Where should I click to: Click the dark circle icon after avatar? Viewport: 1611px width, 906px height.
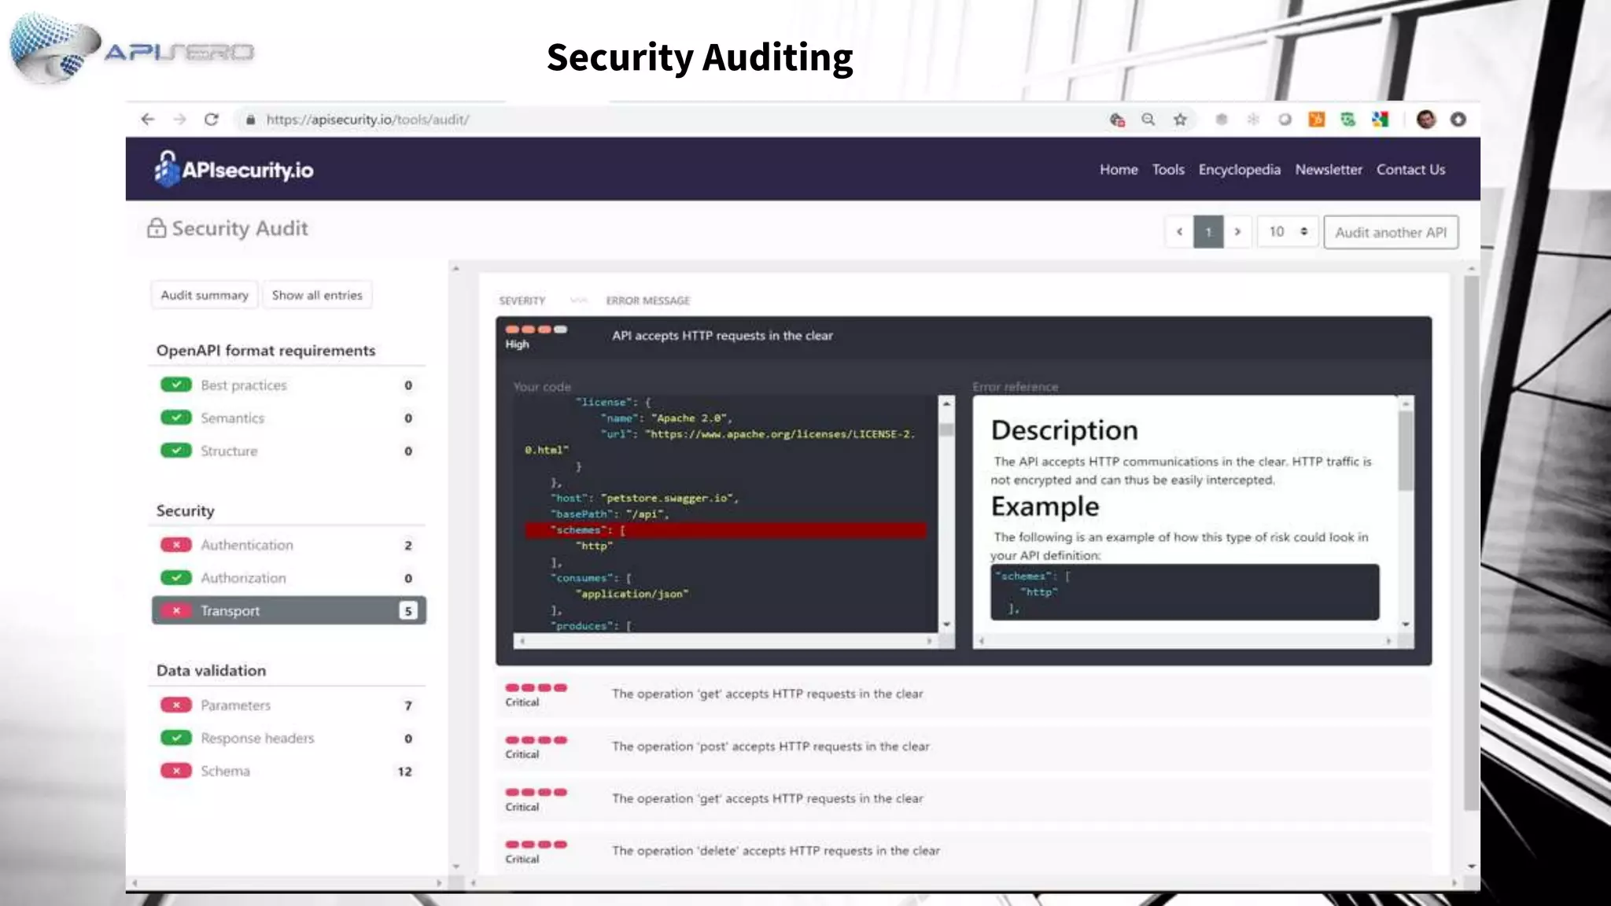click(1458, 120)
